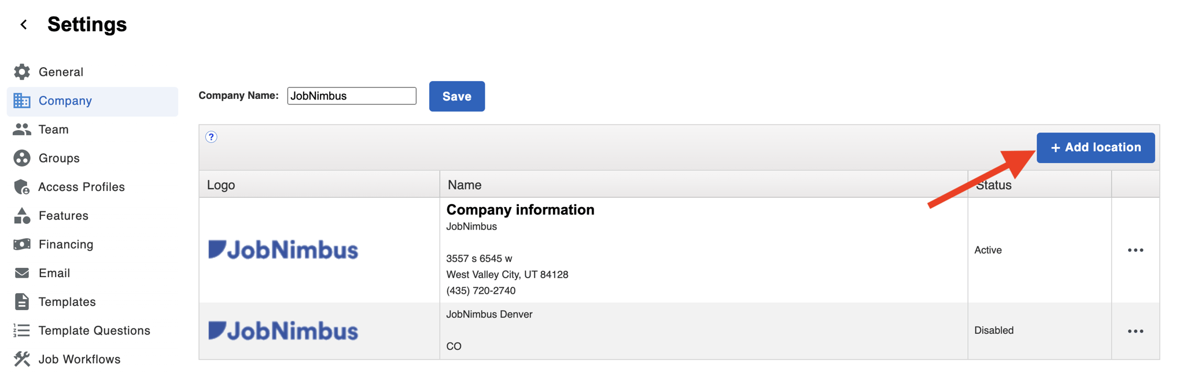Open the ellipsis menu for JobNimbus Denver

[1136, 331]
